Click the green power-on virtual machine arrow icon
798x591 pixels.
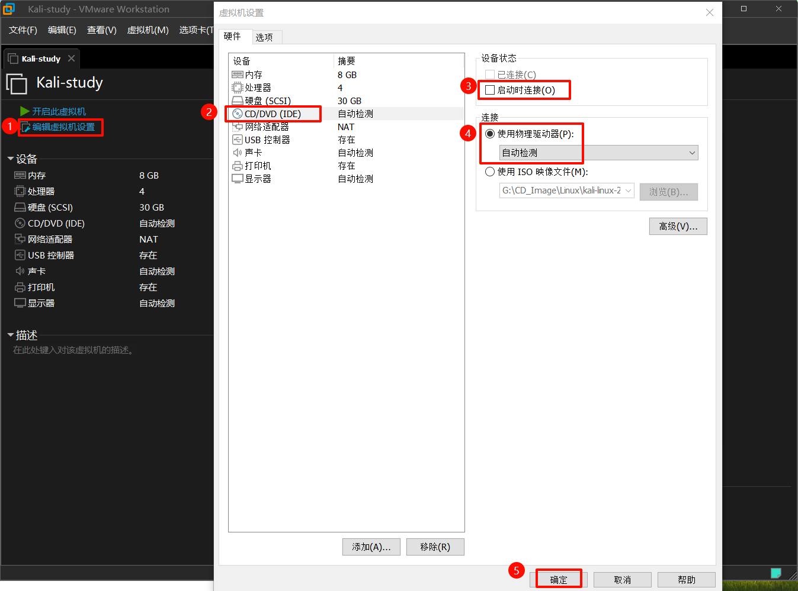tap(24, 111)
